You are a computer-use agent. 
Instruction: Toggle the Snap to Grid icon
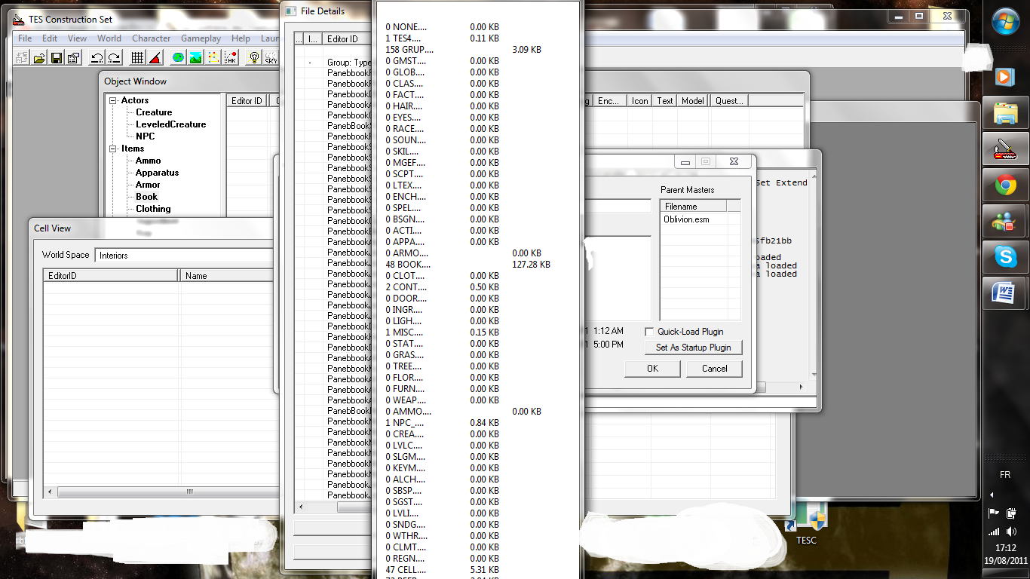[137, 57]
